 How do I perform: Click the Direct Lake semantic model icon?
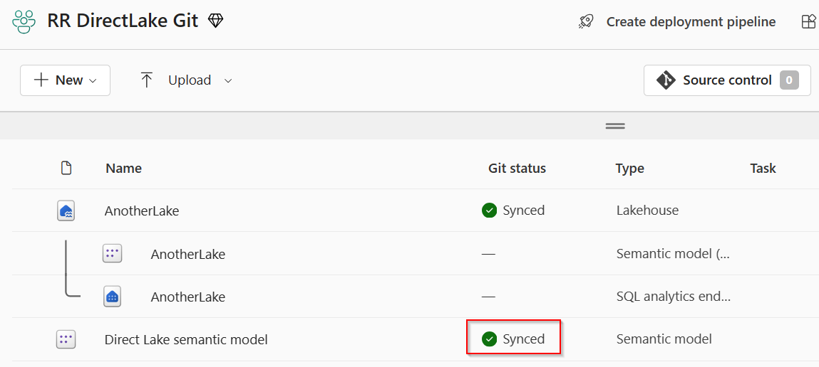click(66, 340)
